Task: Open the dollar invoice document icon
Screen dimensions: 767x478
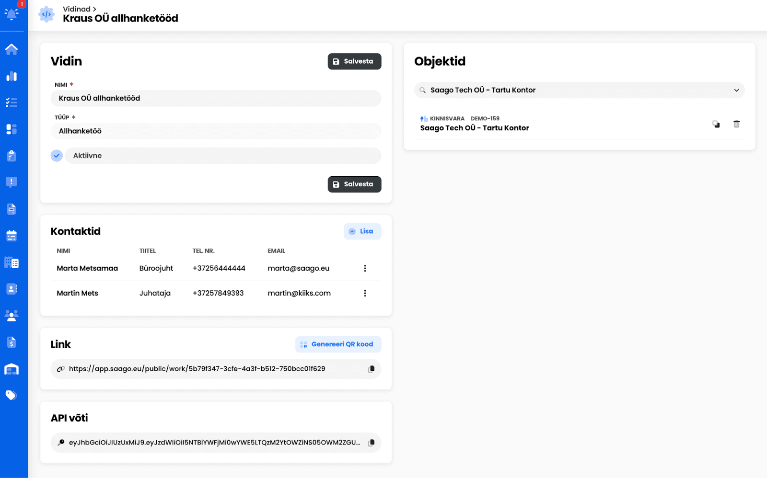Action: [12, 342]
